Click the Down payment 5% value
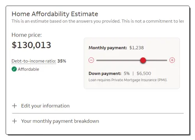 (126, 73)
